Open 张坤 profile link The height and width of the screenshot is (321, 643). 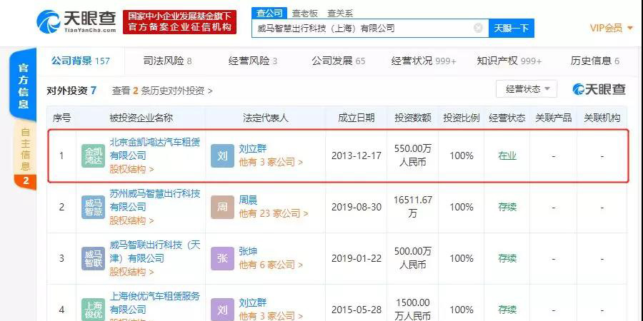pyautogui.click(x=248, y=251)
